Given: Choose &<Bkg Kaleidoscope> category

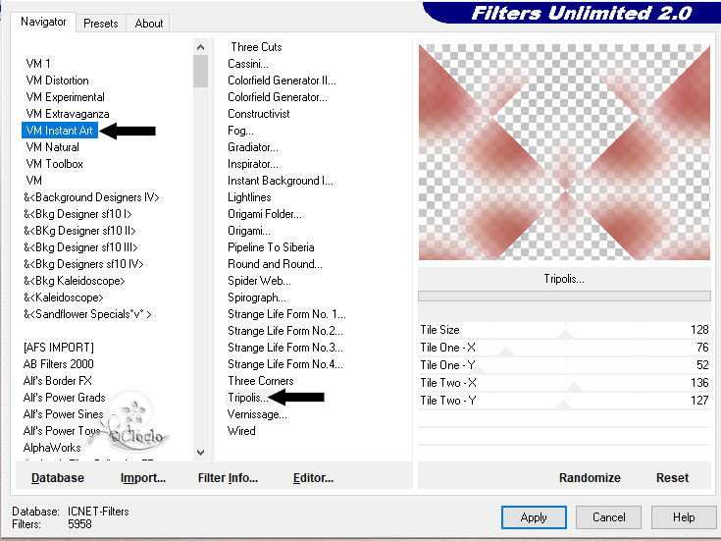Looking at the screenshot, I should (x=74, y=281).
